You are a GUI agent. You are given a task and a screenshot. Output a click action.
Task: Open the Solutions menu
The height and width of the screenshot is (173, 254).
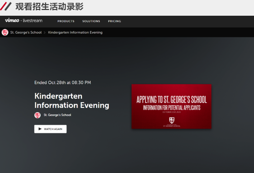(91, 21)
